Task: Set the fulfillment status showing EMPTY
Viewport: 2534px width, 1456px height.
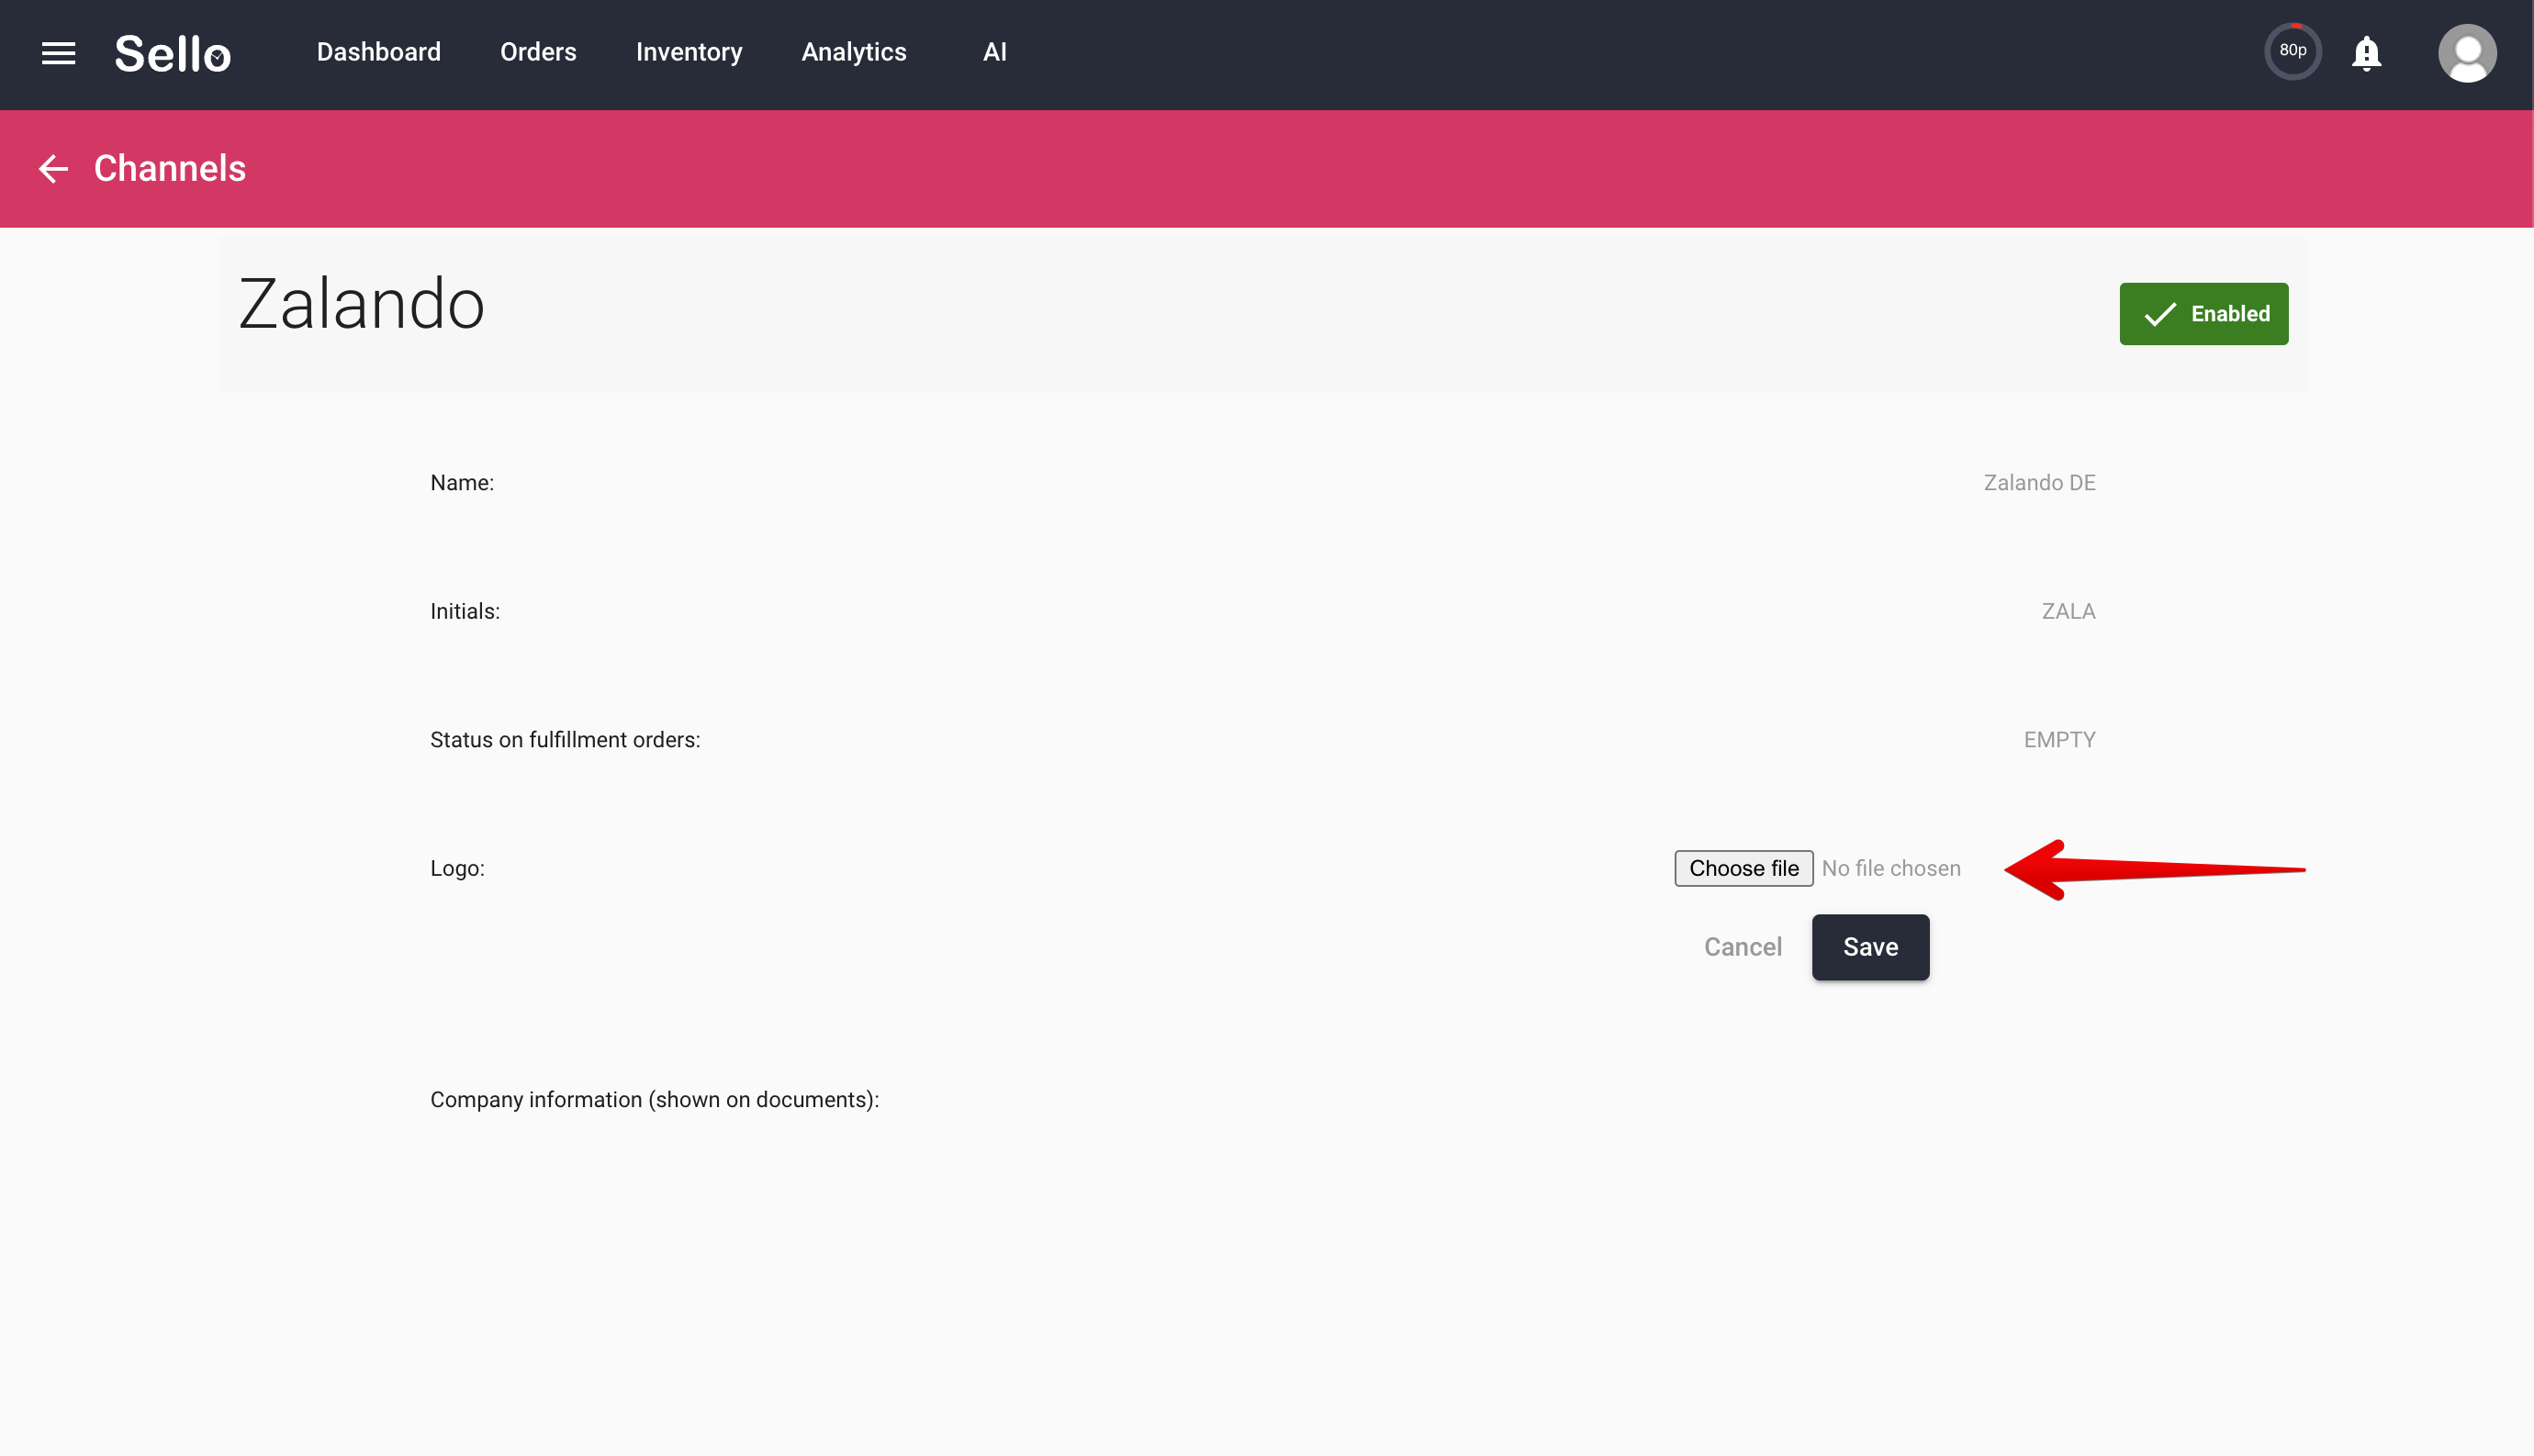Action: [2059, 740]
